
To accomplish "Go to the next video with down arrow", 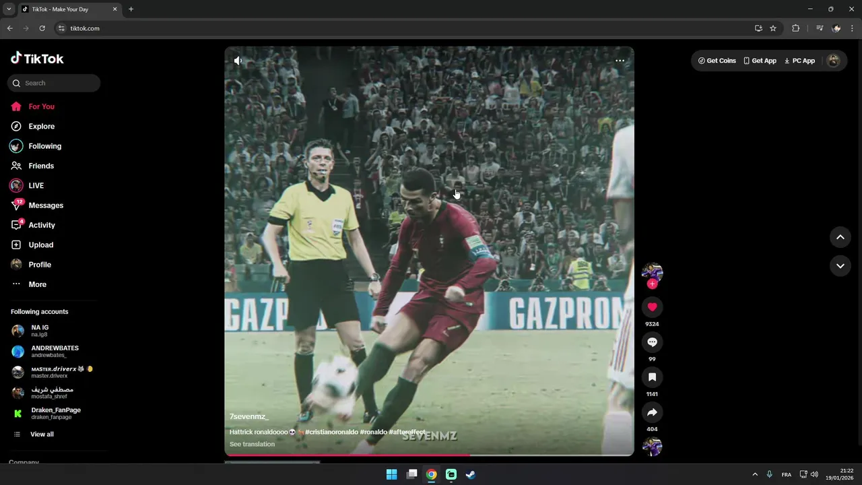I will point(840,266).
